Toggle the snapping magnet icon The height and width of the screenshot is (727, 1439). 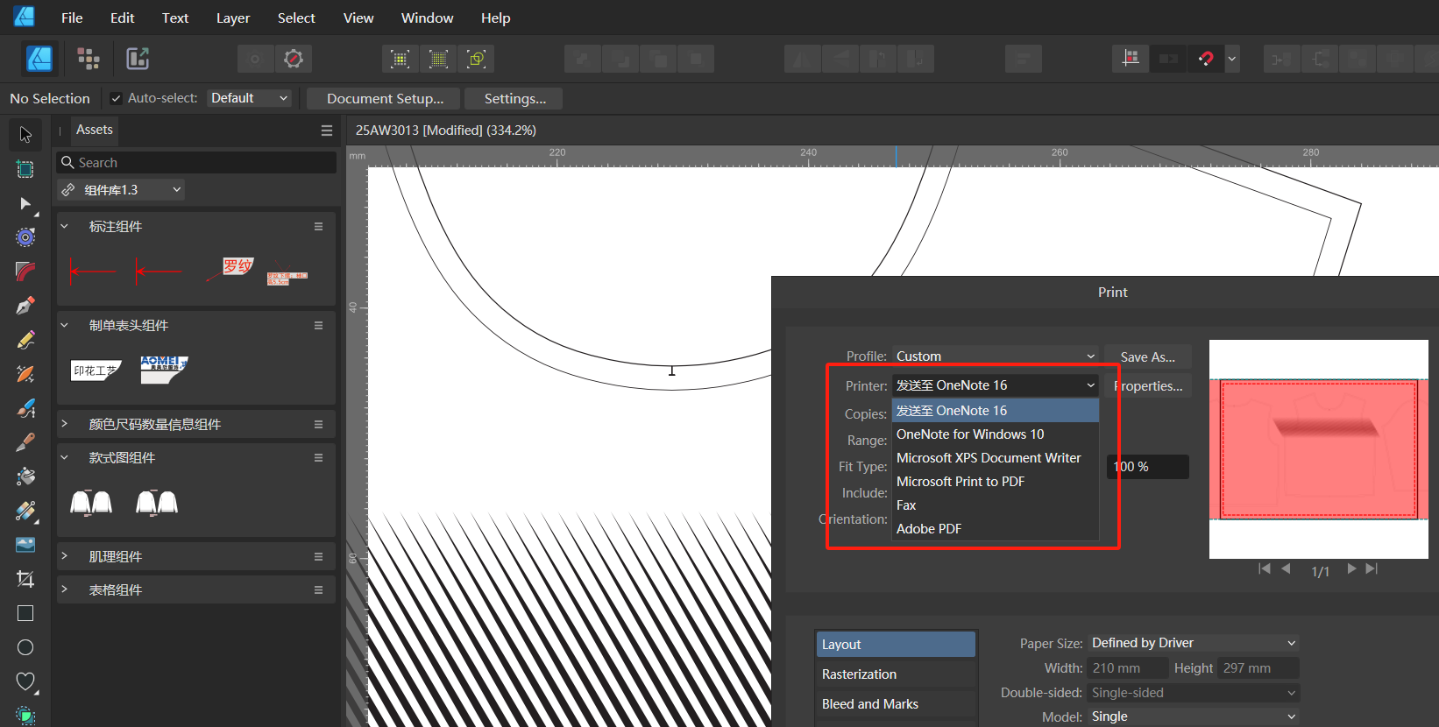click(1206, 59)
